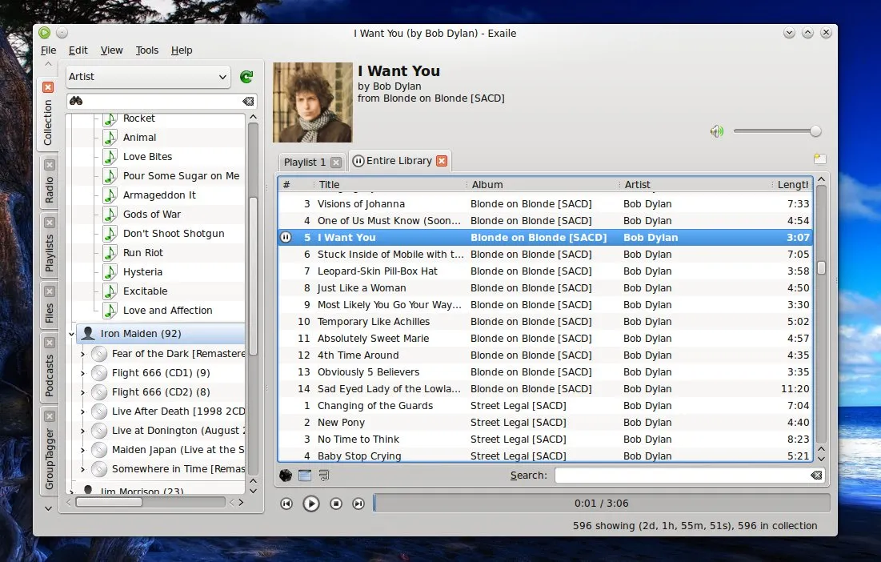Open the Tools menu
The image size is (881, 562).
click(x=147, y=50)
